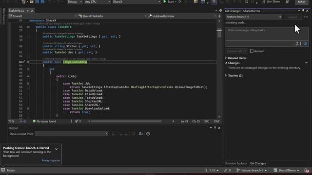The height and width of the screenshot is (175, 312).
Task: Select the TaskInfo.cs document tab
Action: (16, 11)
